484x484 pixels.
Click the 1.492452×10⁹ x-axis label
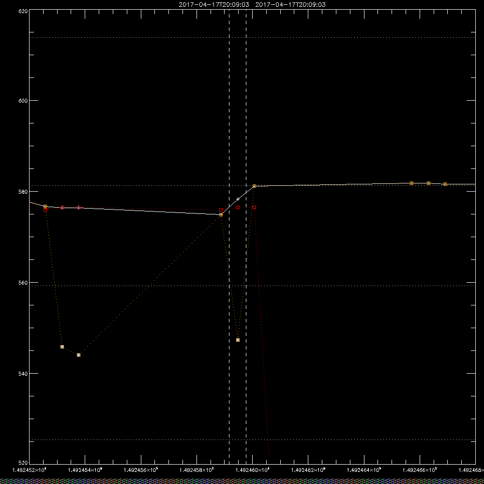[x=29, y=470]
